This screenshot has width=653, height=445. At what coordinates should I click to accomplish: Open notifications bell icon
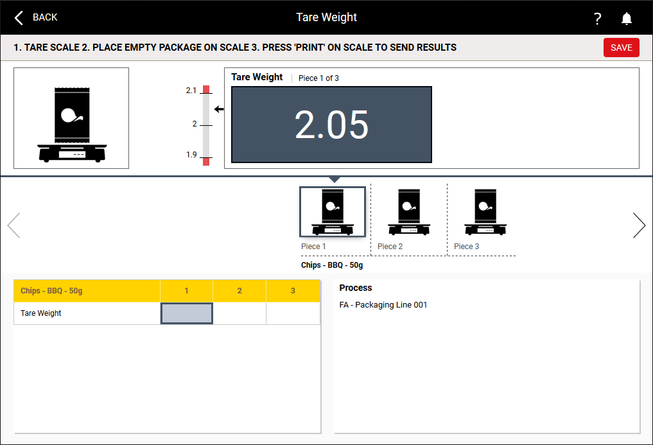point(626,19)
